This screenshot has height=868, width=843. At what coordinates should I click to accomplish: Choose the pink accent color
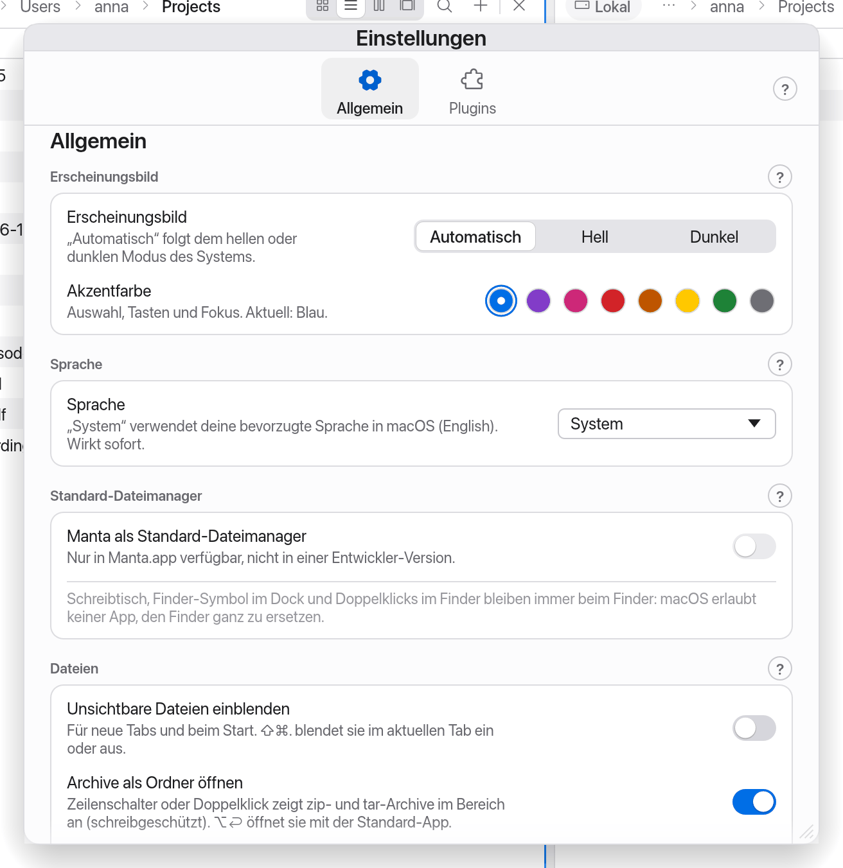click(x=576, y=300)
